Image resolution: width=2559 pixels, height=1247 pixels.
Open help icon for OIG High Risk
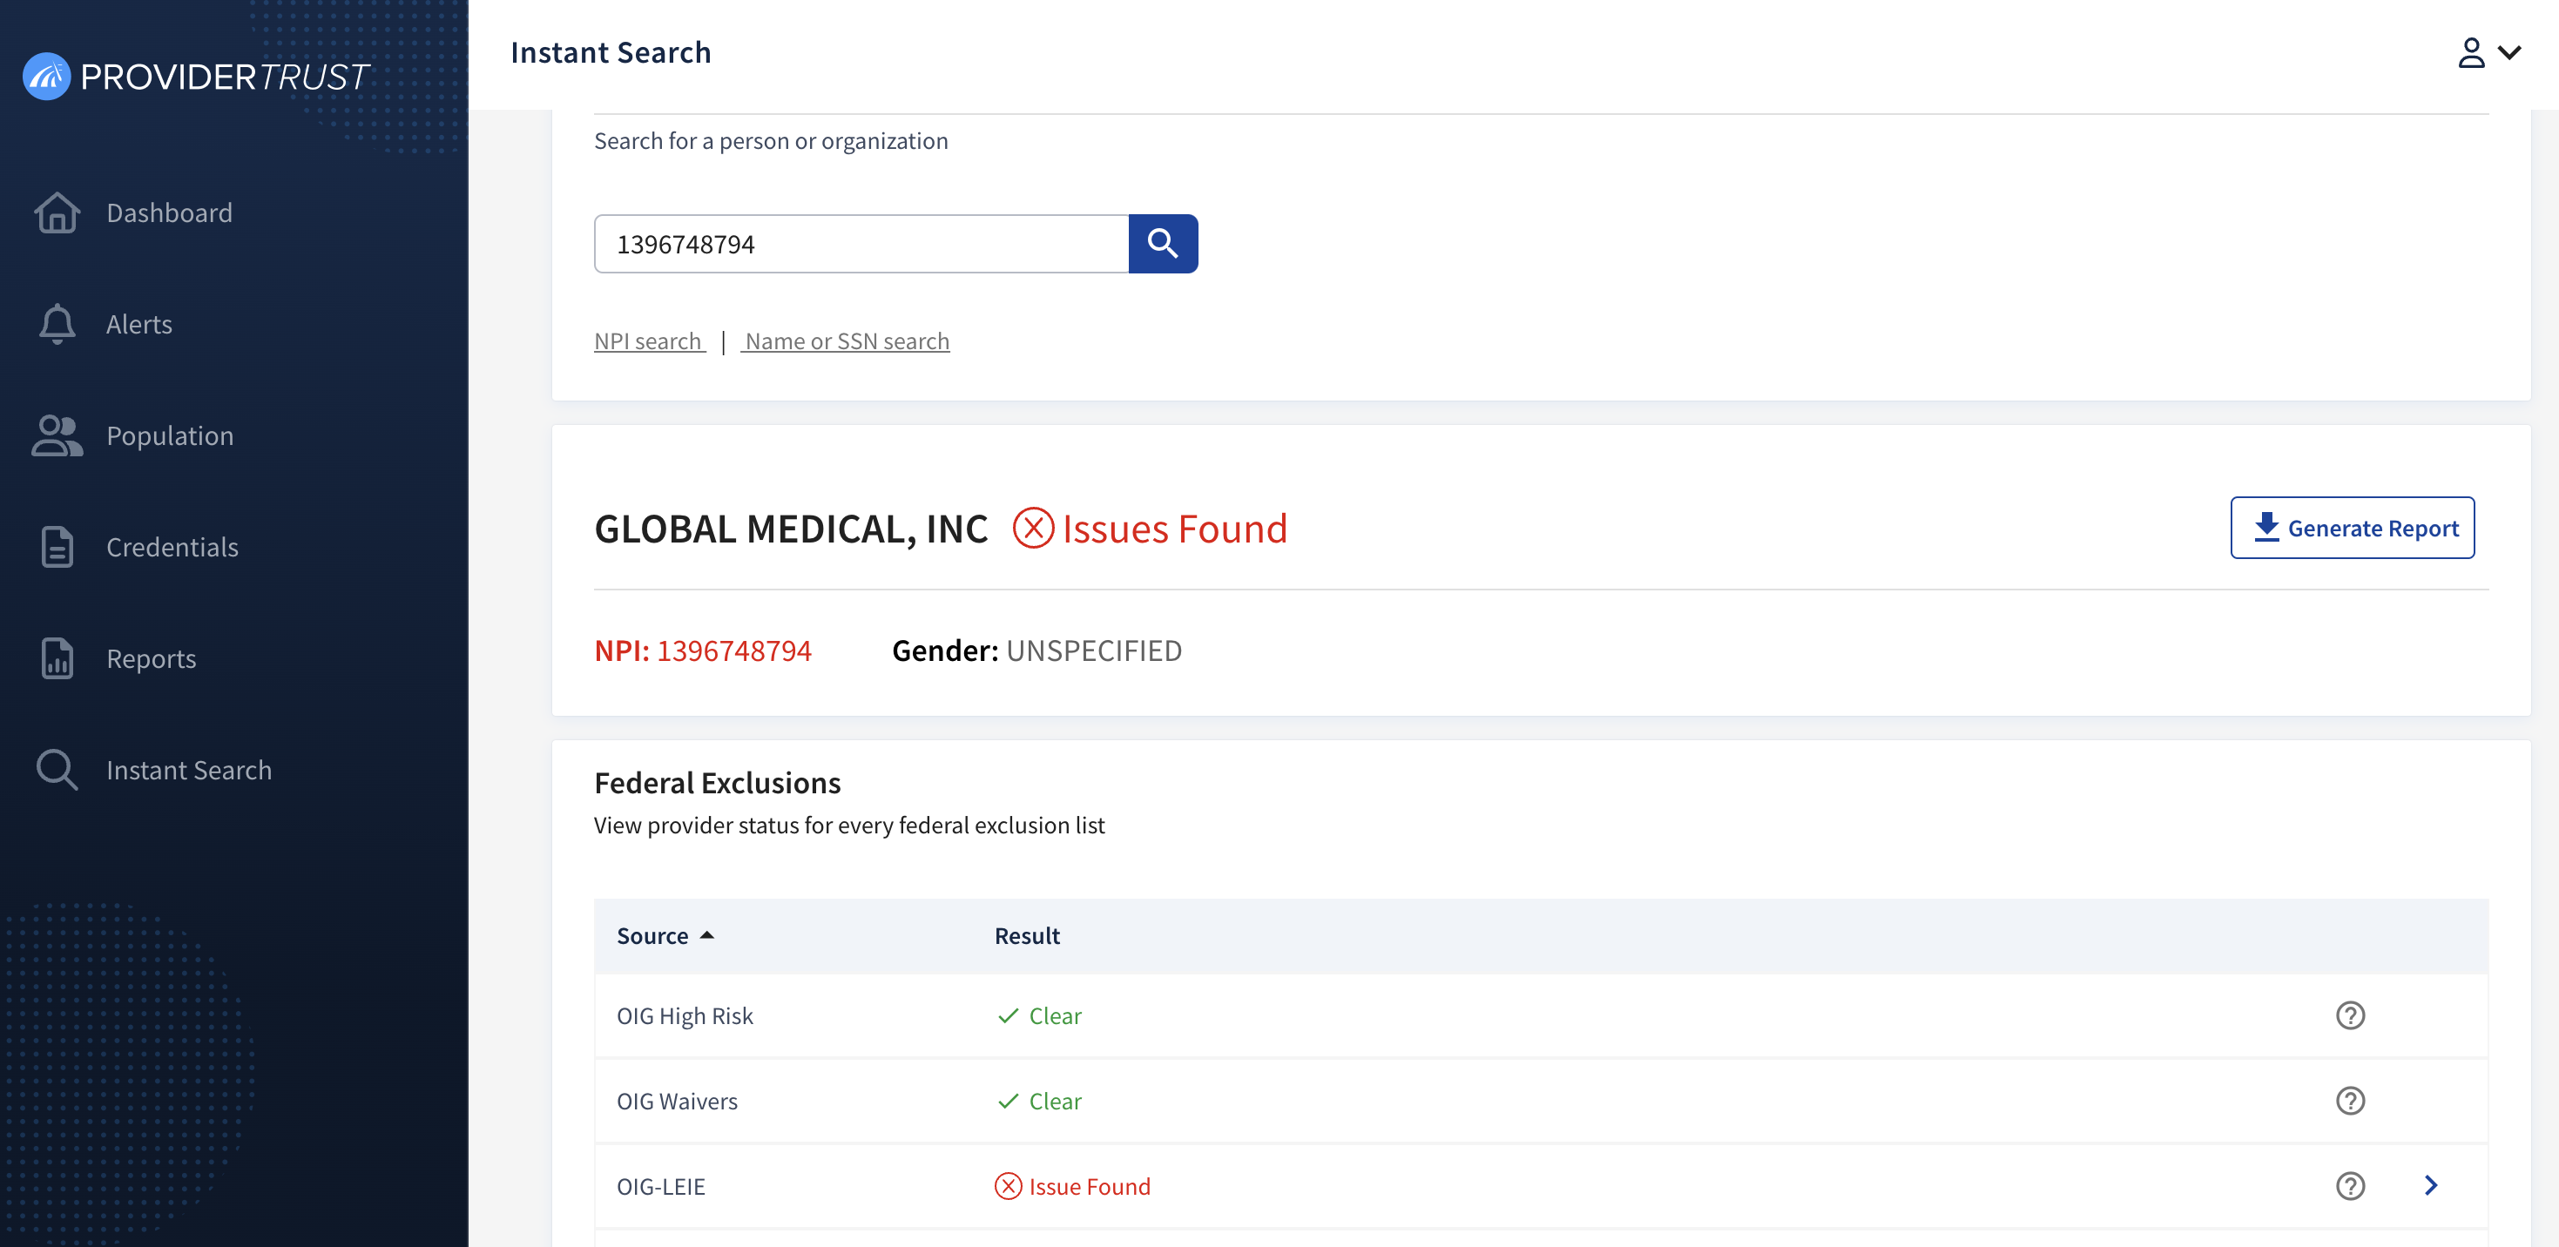(2349, 1015)
